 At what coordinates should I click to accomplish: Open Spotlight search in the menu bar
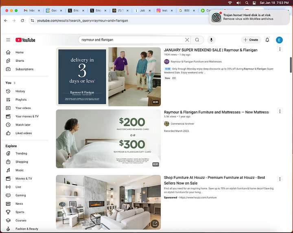[x=247, y=3]
